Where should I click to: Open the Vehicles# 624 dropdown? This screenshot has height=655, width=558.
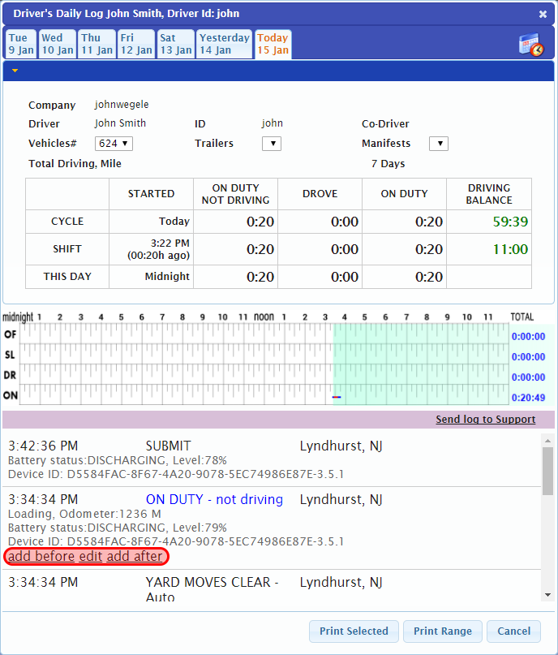[114, 144]
